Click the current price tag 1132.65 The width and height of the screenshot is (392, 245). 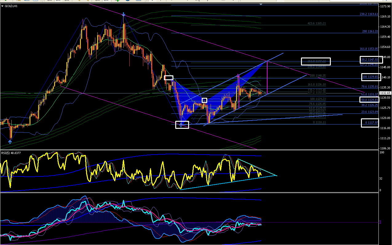[x=385, y=93]
